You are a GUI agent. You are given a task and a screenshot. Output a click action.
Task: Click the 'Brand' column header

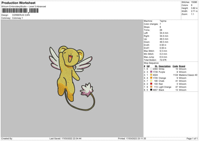(182, 66)
